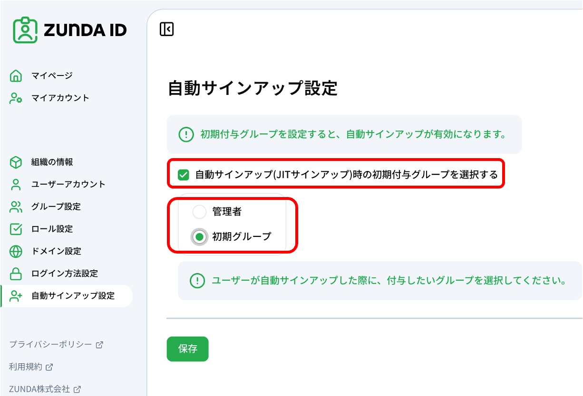Click the cube icon for 組織の情報
This screenshot has height=396, width=583.
[x=16, y=162]
